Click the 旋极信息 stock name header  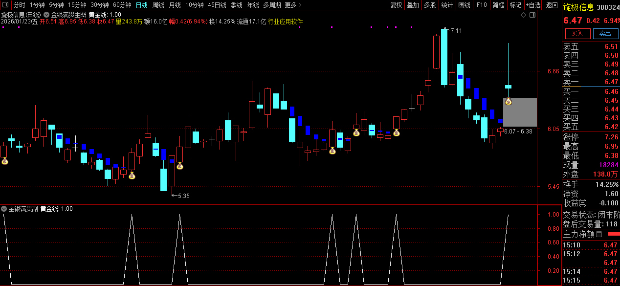coord(578,7)
